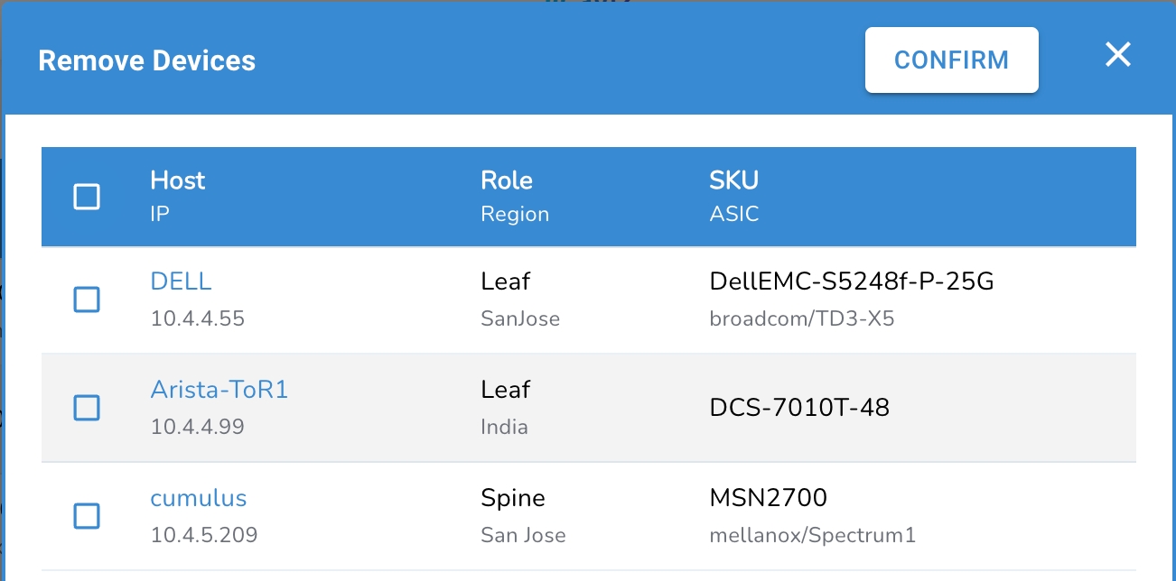This screenshot has width=1176, height=581.
Task: Click the mellanox/Spectrum1 ASIC text
Action: (x=812, y=535)
